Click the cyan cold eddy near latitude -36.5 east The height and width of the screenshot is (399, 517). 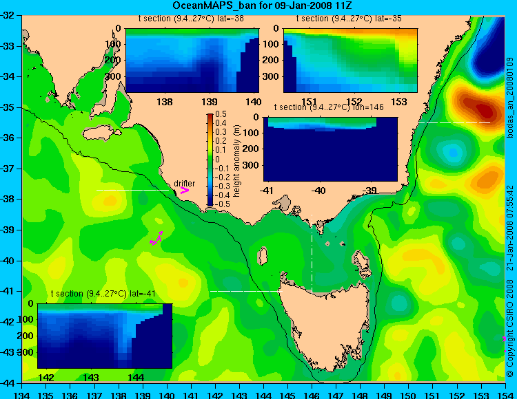point(454,152)
